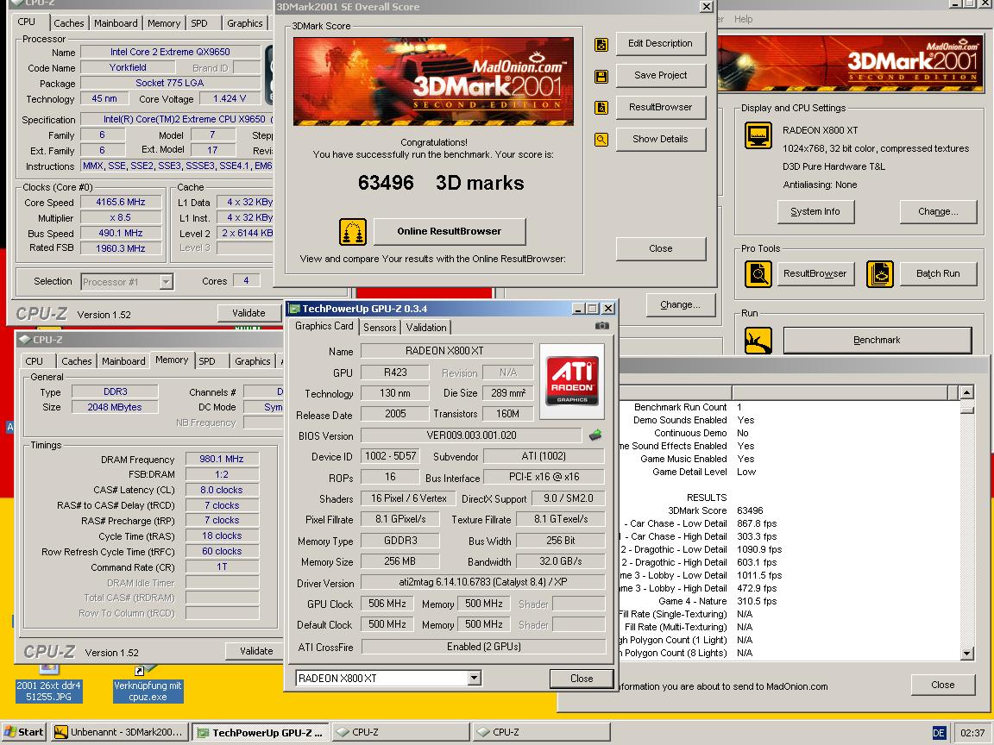
Task: Click Change... in Display and CPU Settings
Action: (938, 211)
